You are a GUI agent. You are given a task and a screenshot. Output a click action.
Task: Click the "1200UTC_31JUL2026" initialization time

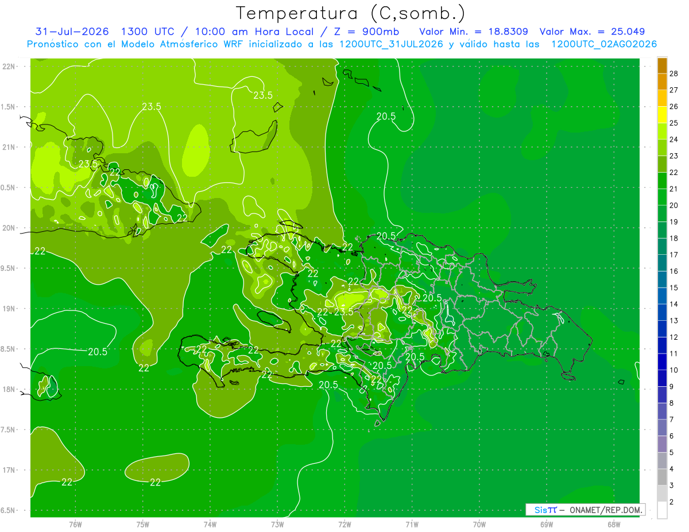coord(391,44)
